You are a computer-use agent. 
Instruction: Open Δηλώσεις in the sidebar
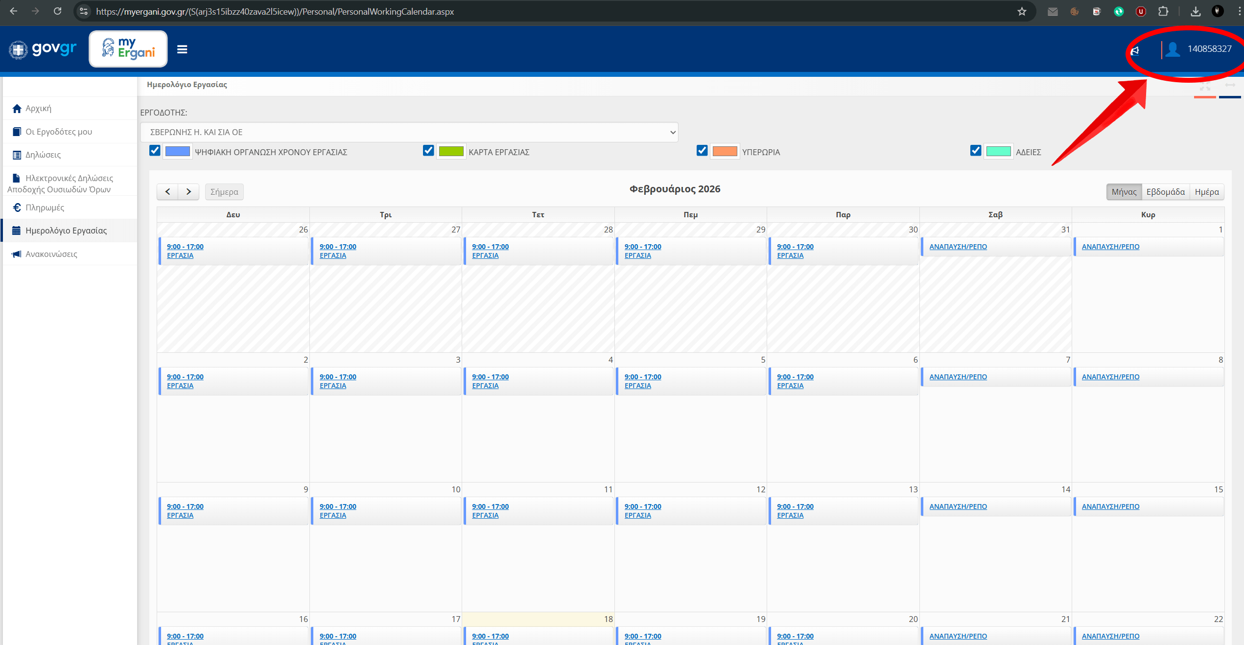click(x=43, y=155)
